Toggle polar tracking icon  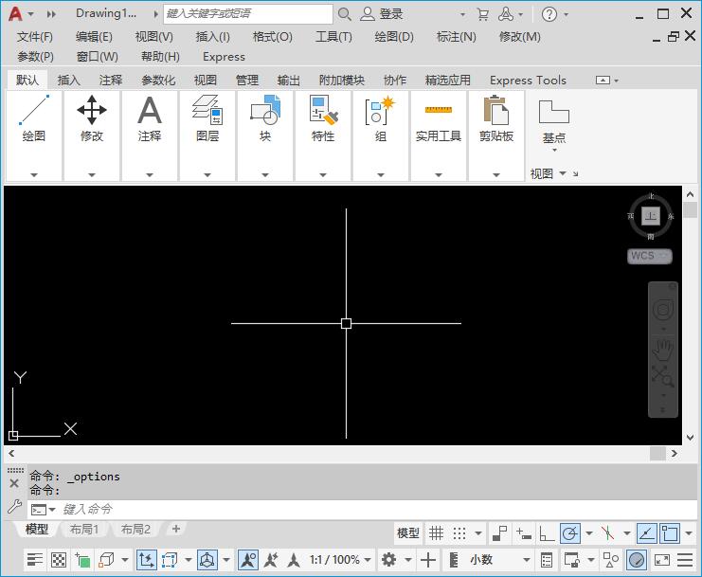[x=570, y=533]
